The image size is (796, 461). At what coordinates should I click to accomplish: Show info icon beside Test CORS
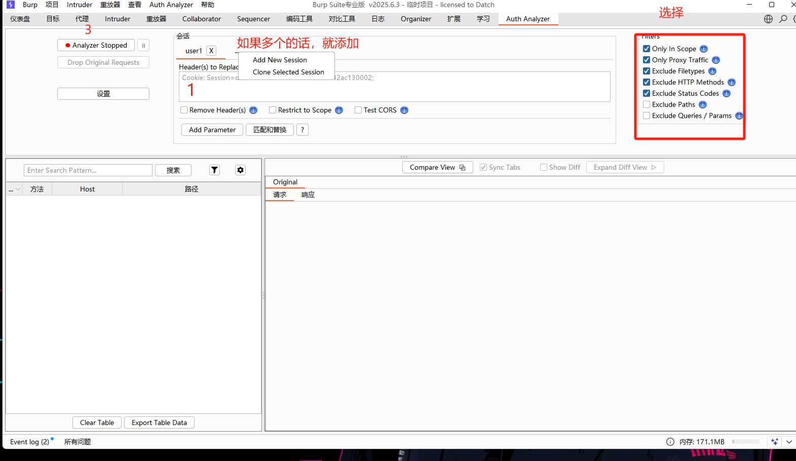[404, 110]
